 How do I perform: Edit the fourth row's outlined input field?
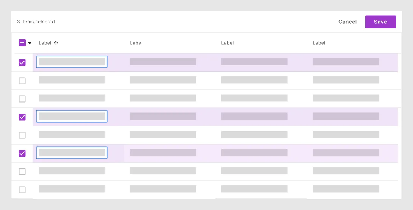tap(72, 117)
